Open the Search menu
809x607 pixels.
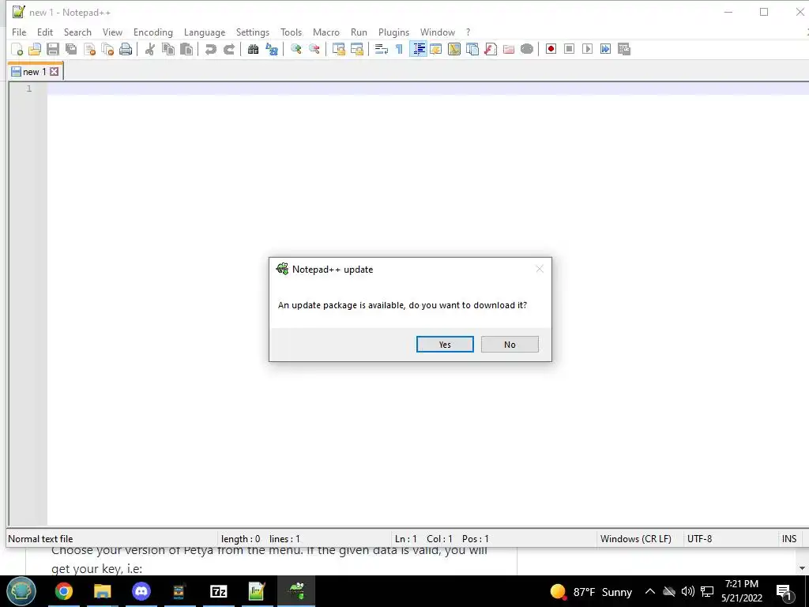point(77,32)
